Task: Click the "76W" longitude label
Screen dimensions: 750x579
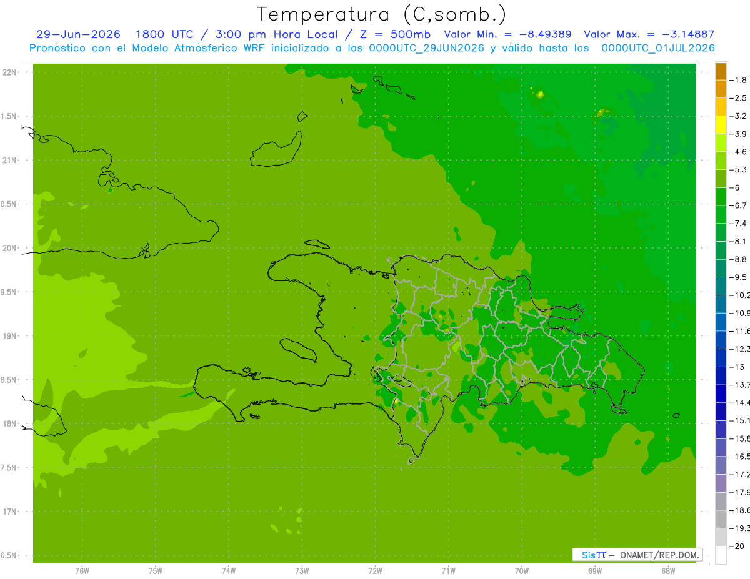Action: 82,571
